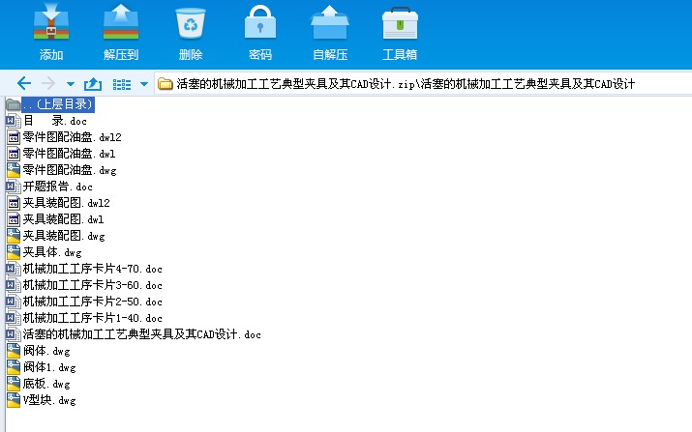Click the icon of 零件图配油盘.dwl
692x432 pixels.
pos(14,154)
